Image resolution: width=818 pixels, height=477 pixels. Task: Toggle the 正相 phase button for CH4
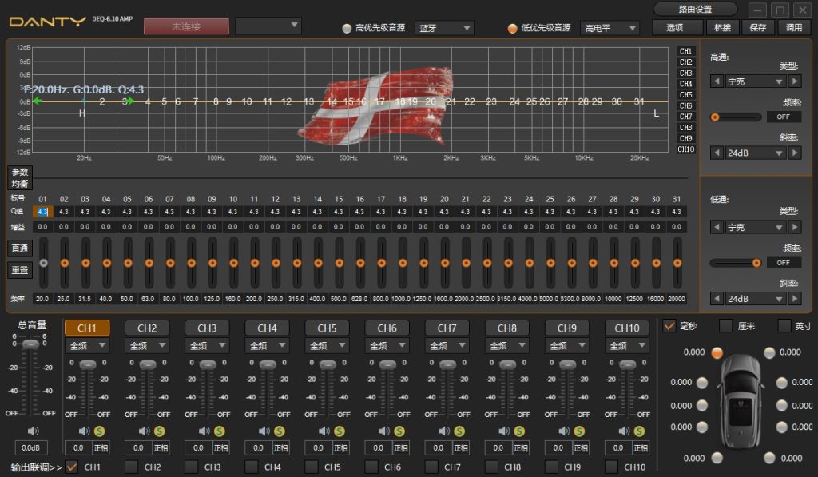click(x=280, y=447)
